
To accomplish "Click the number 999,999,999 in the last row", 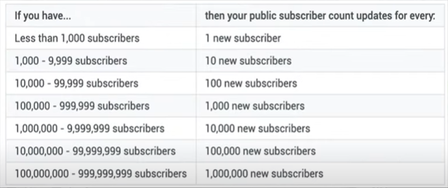I will point(105,173).
